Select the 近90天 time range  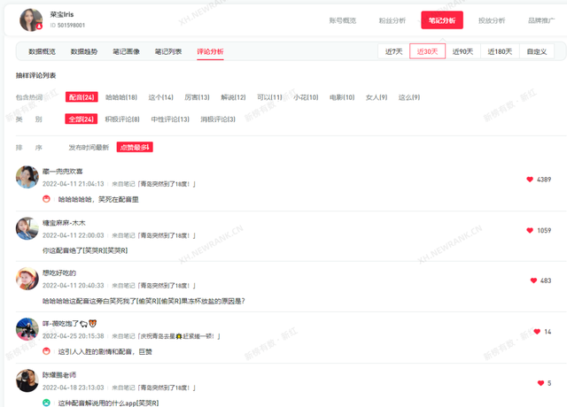pyautogui.click(x=462, y=51)
